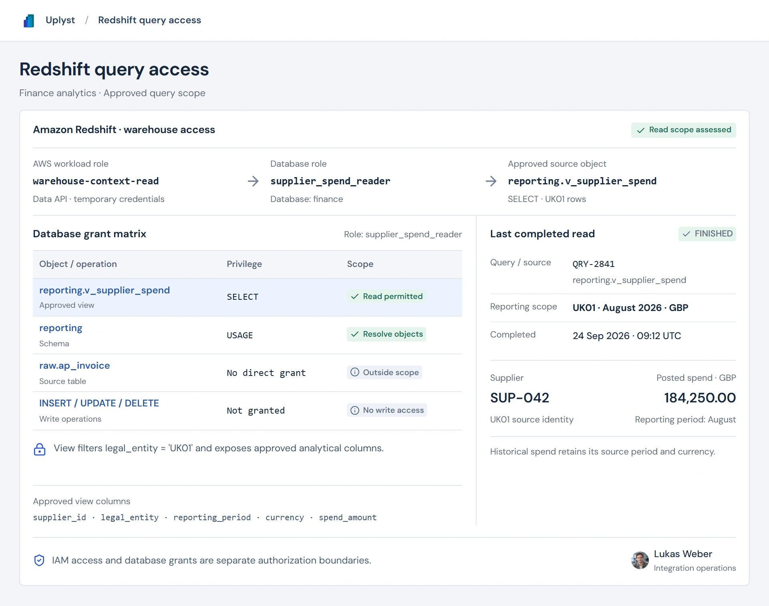The image size is (769, 606).
Task: Click the Role: supplier_spend_reader label
Action: click(x=403, y=234)
